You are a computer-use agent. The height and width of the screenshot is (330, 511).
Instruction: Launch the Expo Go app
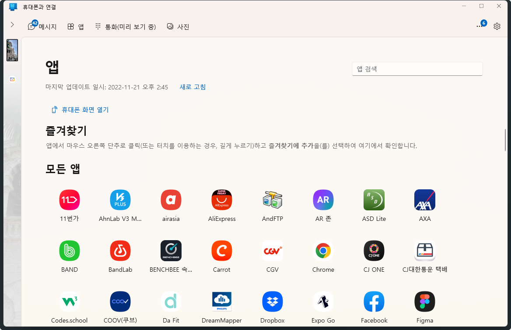point(323,302)
